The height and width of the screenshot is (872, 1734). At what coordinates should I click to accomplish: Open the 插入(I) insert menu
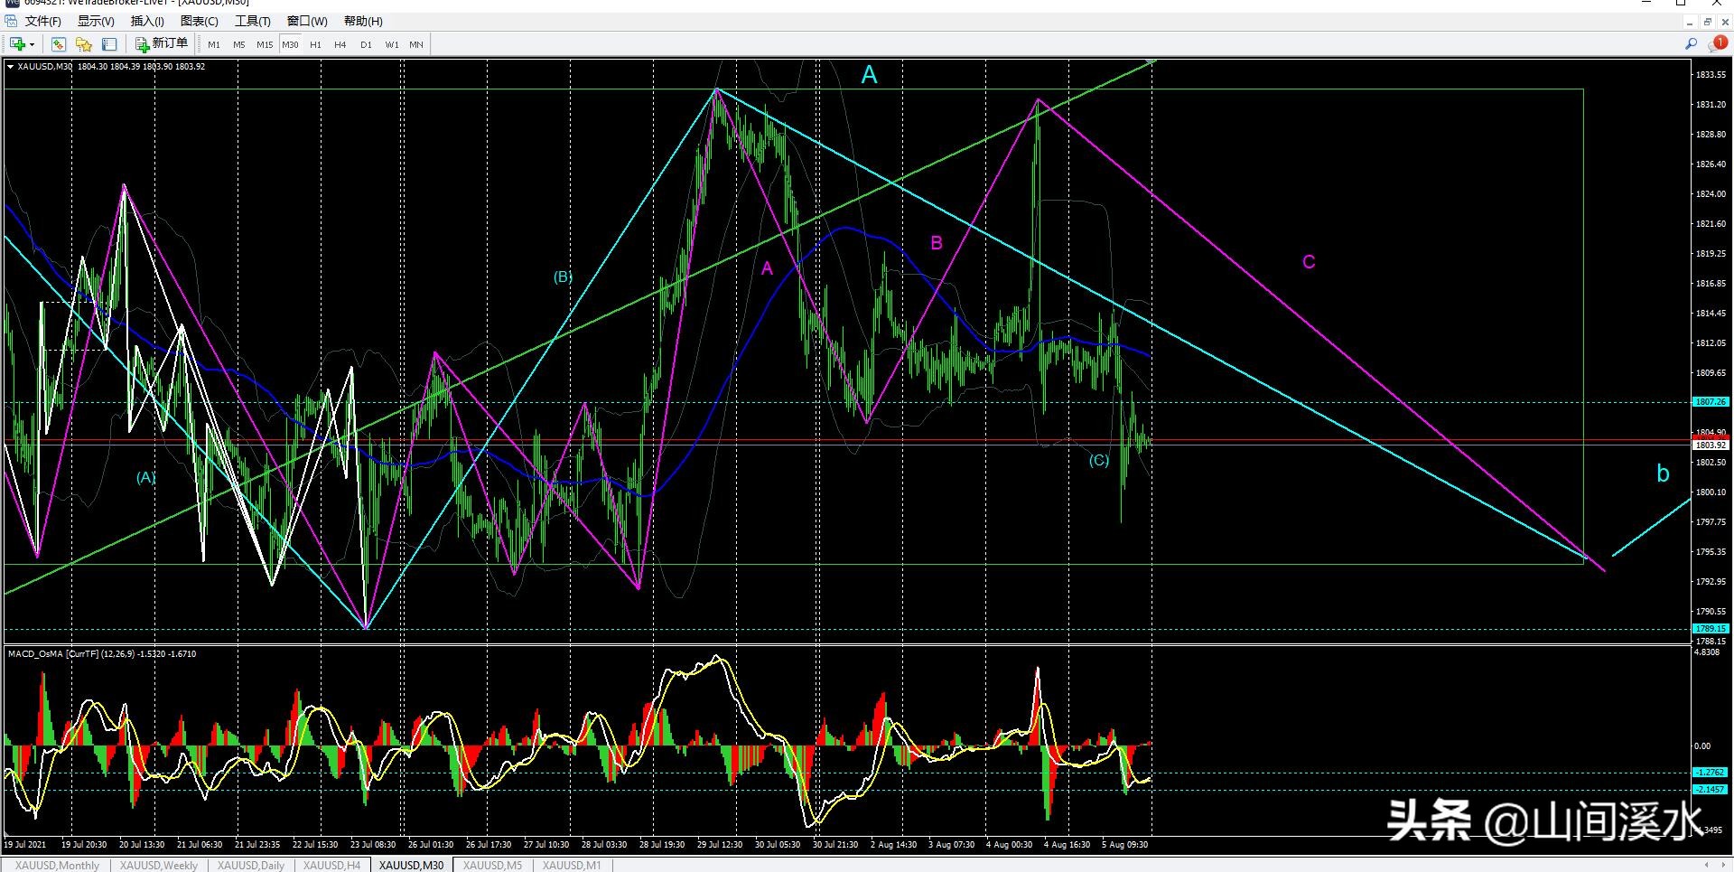147,21
